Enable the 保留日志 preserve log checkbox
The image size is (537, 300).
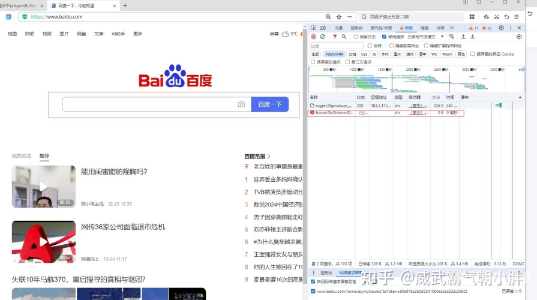(x=356, y=37)
